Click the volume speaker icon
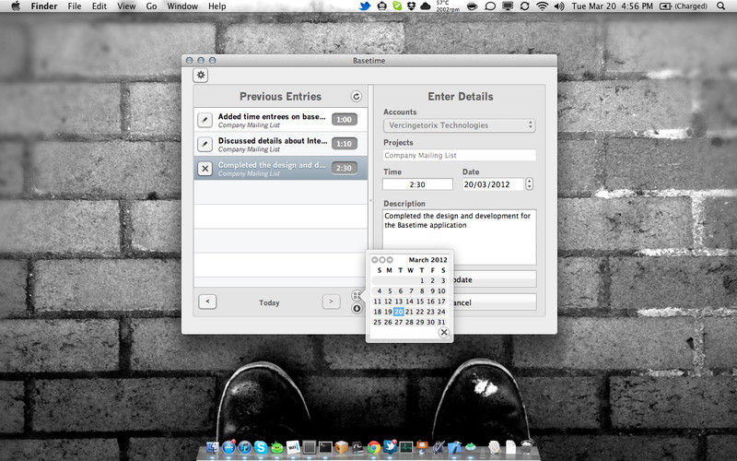The width and height of the screenshot is (737, 461). (x=559, y=6)
